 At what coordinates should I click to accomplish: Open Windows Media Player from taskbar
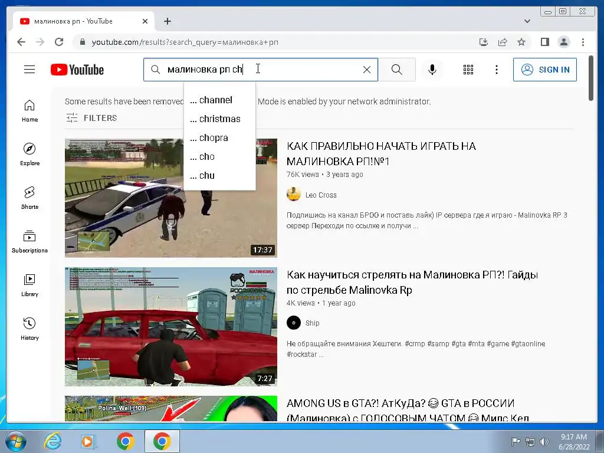(x=88, y=441)
